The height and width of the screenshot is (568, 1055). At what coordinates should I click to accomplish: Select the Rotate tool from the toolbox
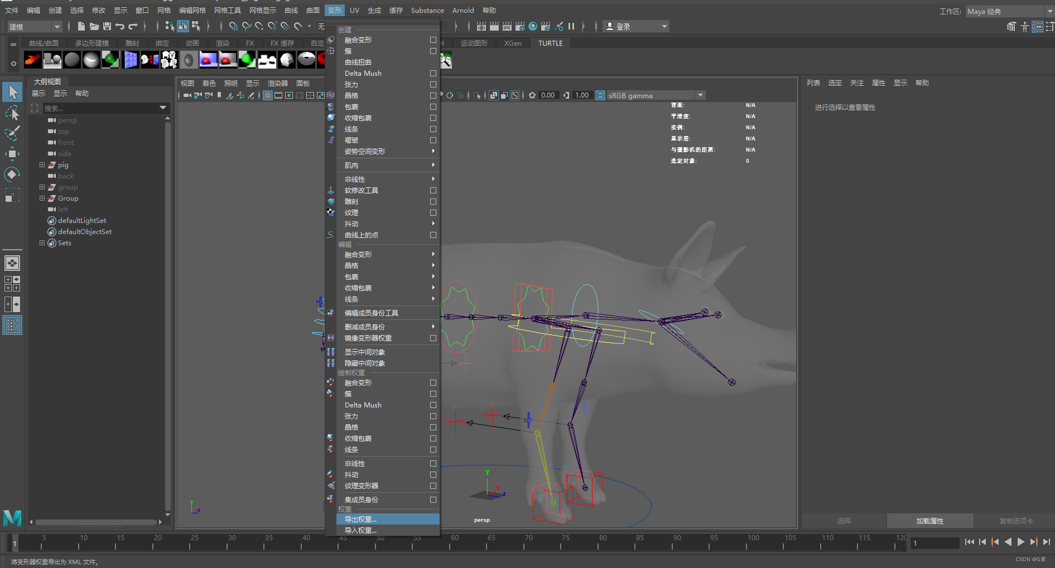click(x=12, y=174)
